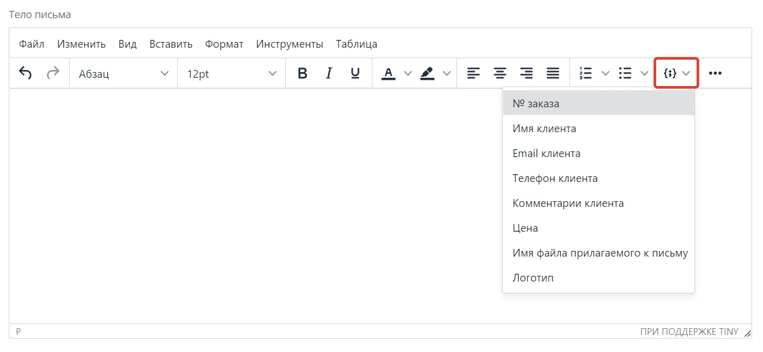Insert Имя файла прилагаемого к письму variable
763x352 pixels.
(599, 252)
